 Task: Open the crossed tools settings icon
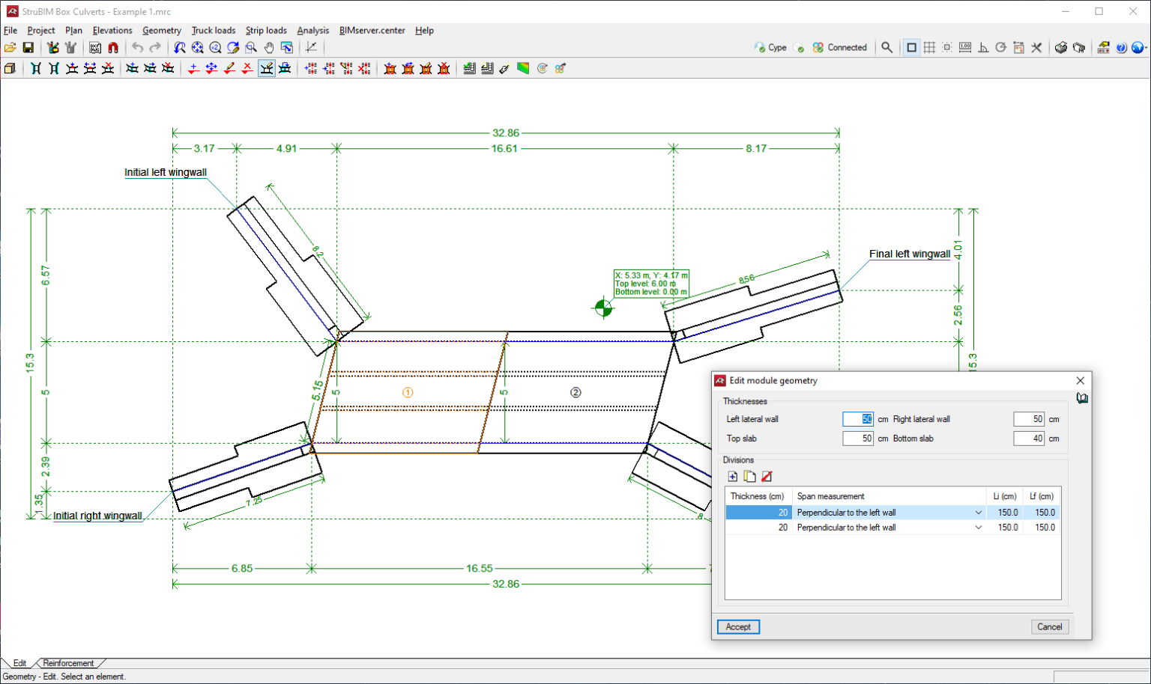tap(1037, 47)
